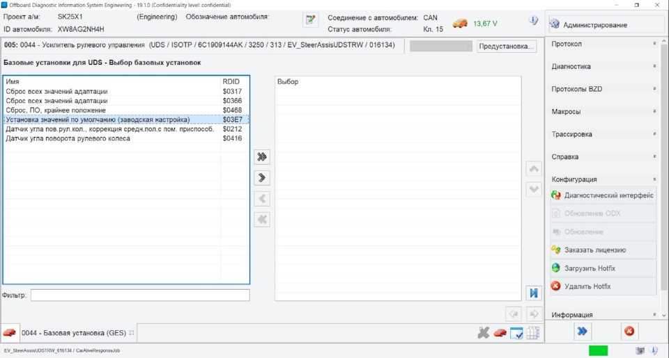
Task: Click the 005: 0044 Усилитель рулевого управления header
Action: 202,45
